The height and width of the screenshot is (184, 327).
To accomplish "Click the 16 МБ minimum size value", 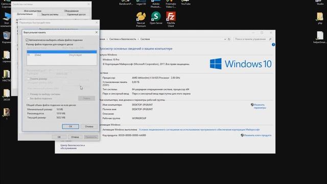I will click(x=60, y=109).
